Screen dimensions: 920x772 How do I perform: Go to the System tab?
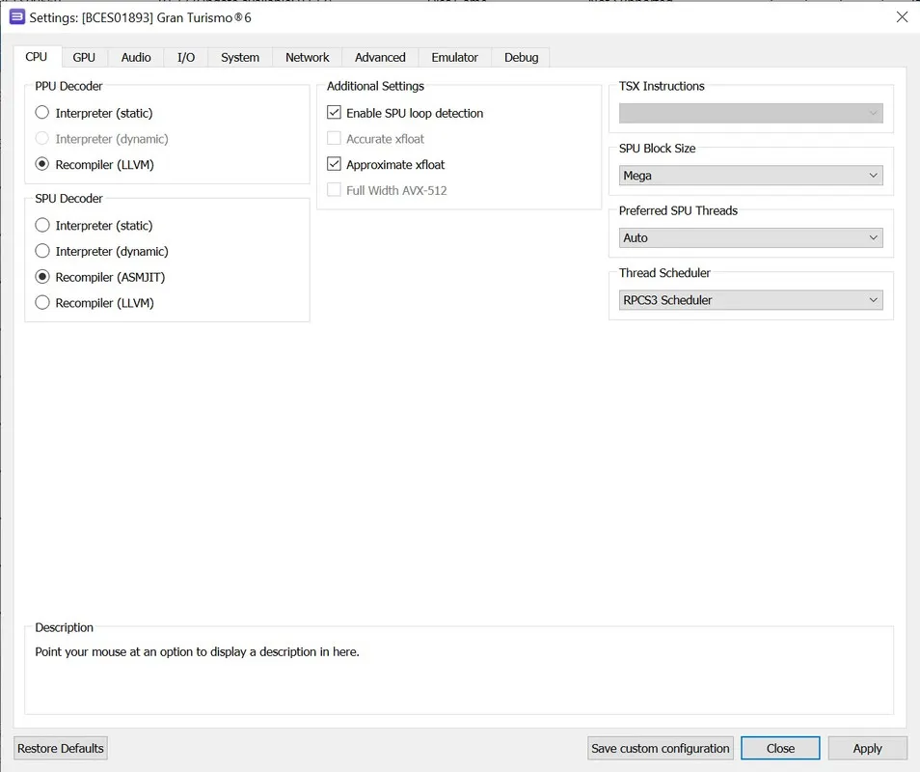point(240,58)
